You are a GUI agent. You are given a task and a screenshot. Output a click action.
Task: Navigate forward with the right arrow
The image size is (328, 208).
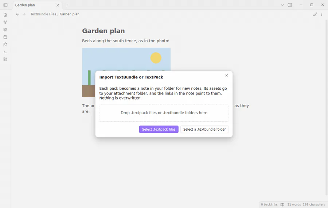(x=24, y=14)
